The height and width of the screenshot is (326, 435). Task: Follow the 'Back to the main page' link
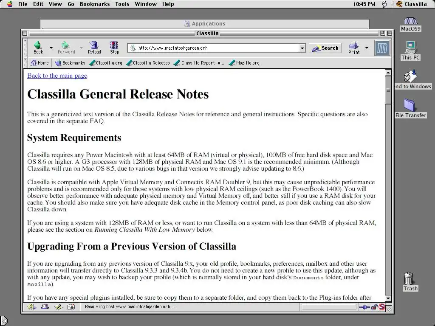pyautogui.click(x=57, y=76)
